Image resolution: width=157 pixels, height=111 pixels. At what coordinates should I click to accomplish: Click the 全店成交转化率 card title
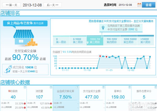pos(65,91)
